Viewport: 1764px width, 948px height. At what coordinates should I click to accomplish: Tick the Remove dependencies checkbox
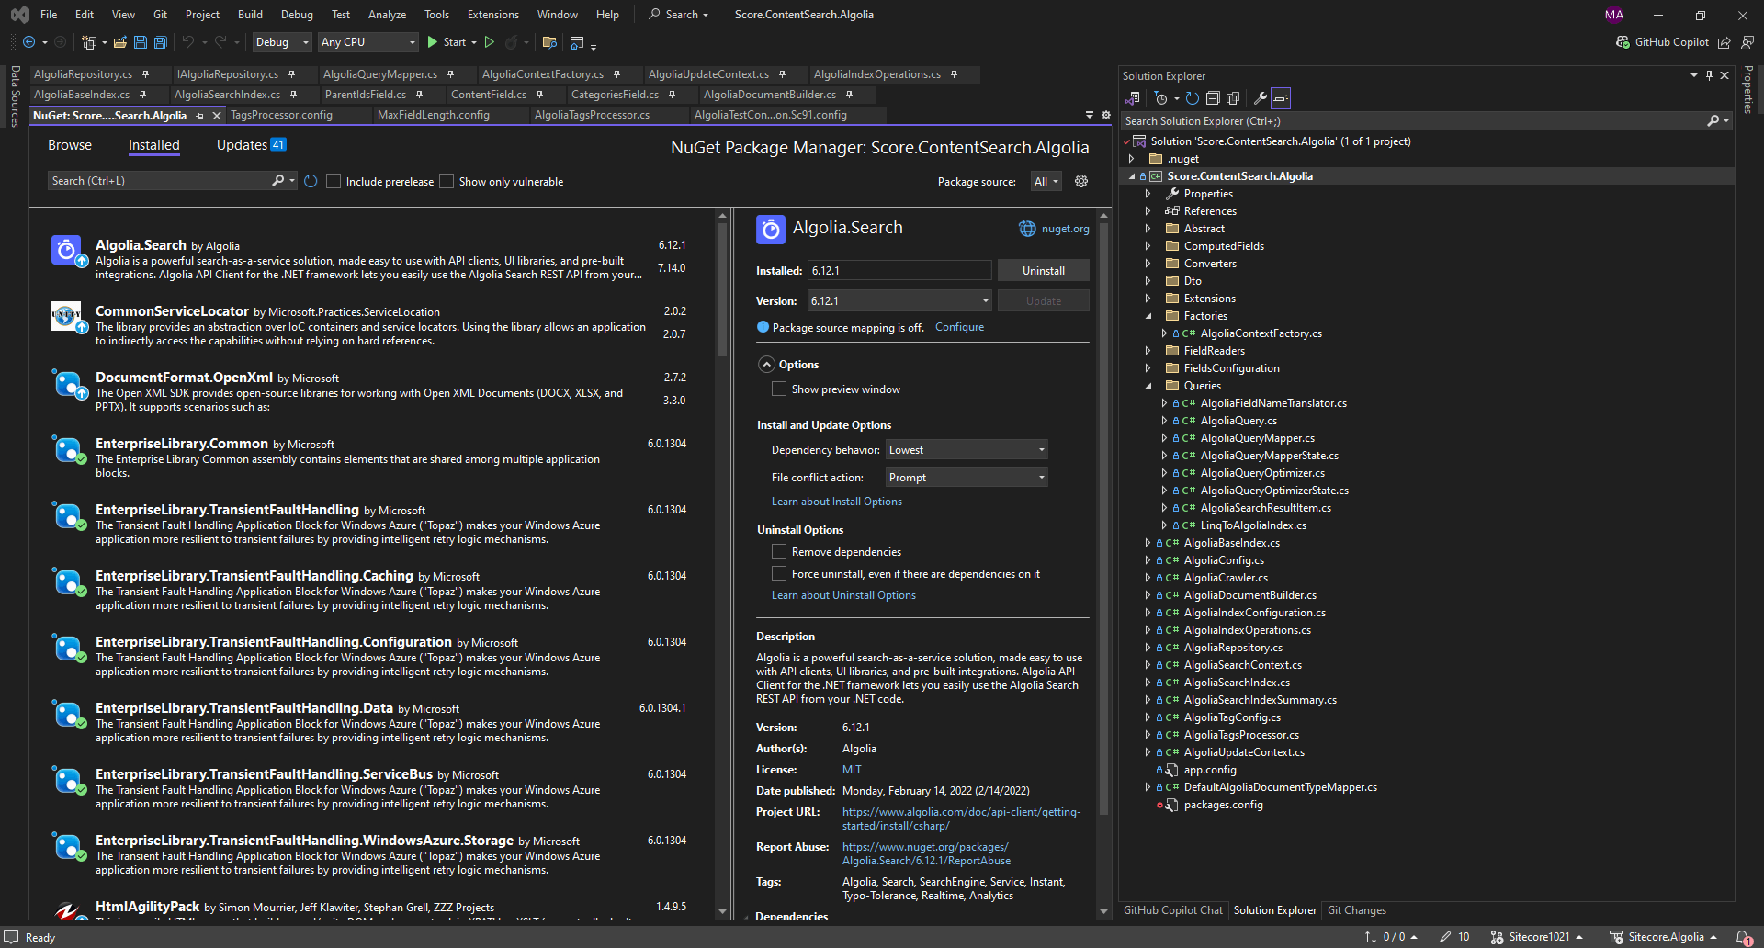pos(779,551)
